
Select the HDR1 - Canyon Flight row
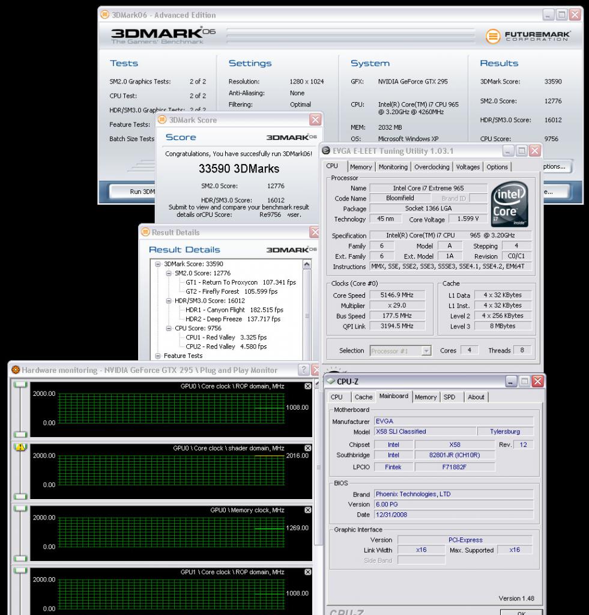234,310
